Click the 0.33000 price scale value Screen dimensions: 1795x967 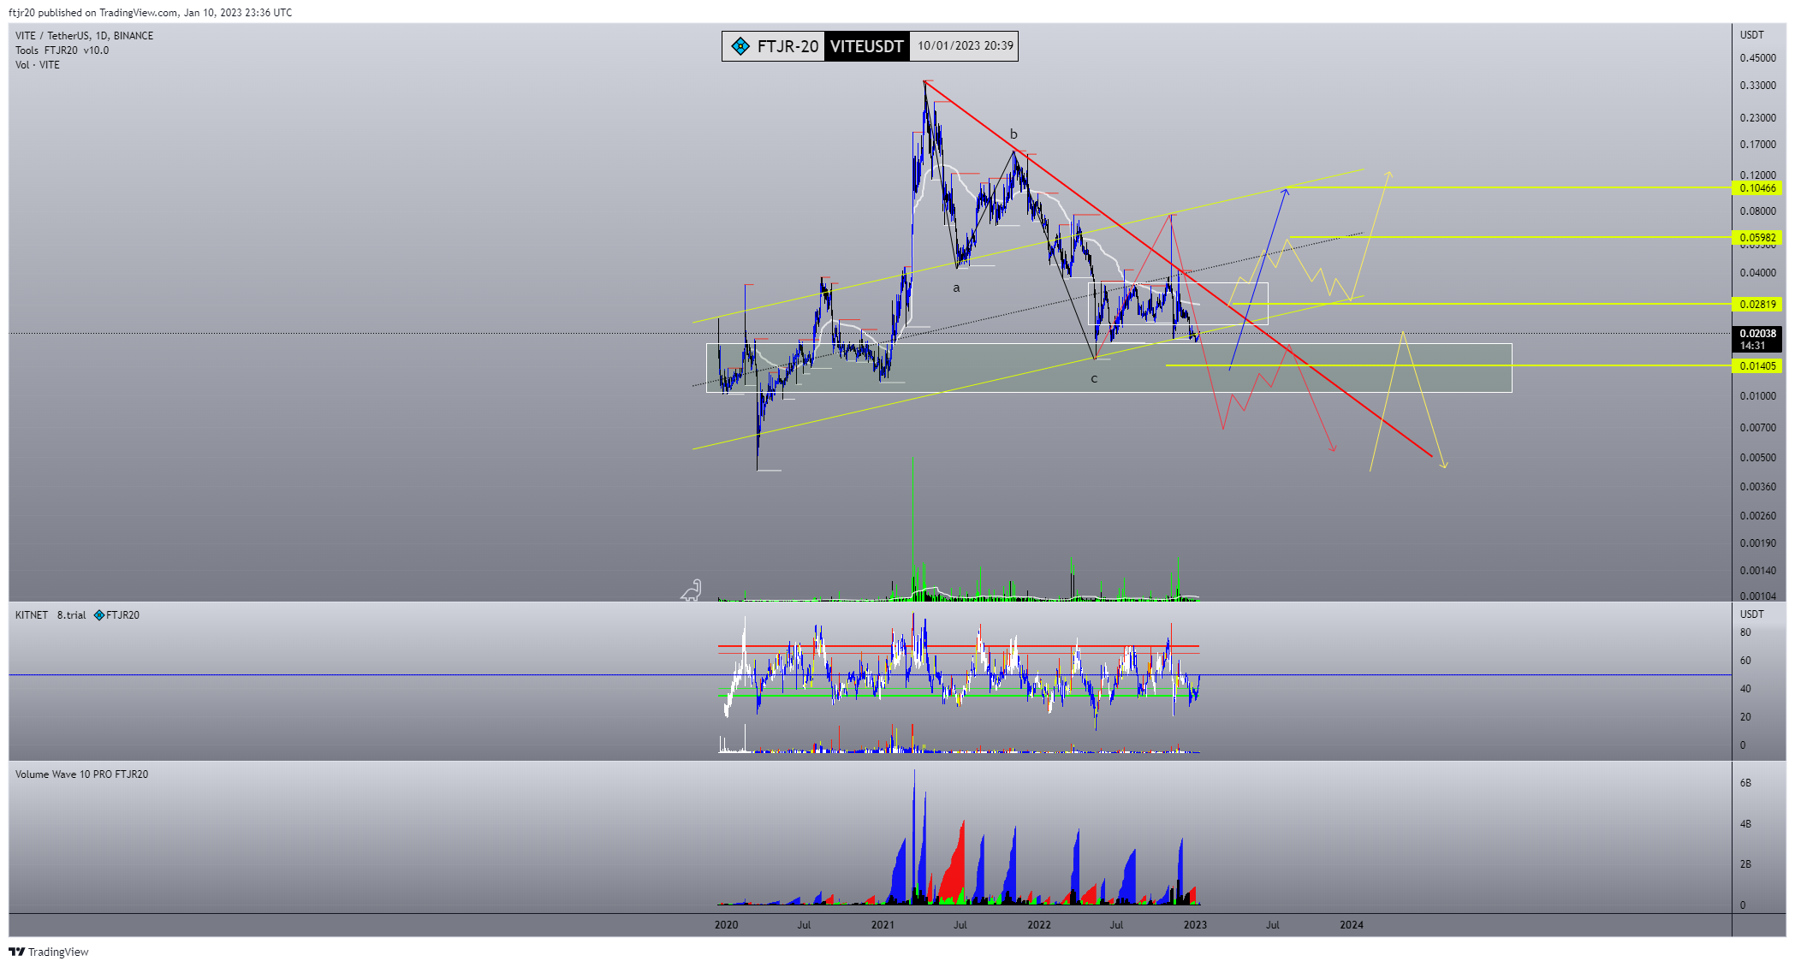tap(1757, 86)
